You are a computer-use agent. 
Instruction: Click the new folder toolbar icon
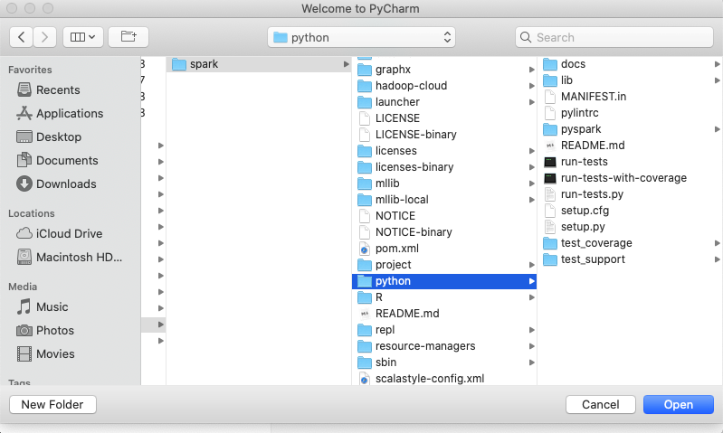coord(128,37)
